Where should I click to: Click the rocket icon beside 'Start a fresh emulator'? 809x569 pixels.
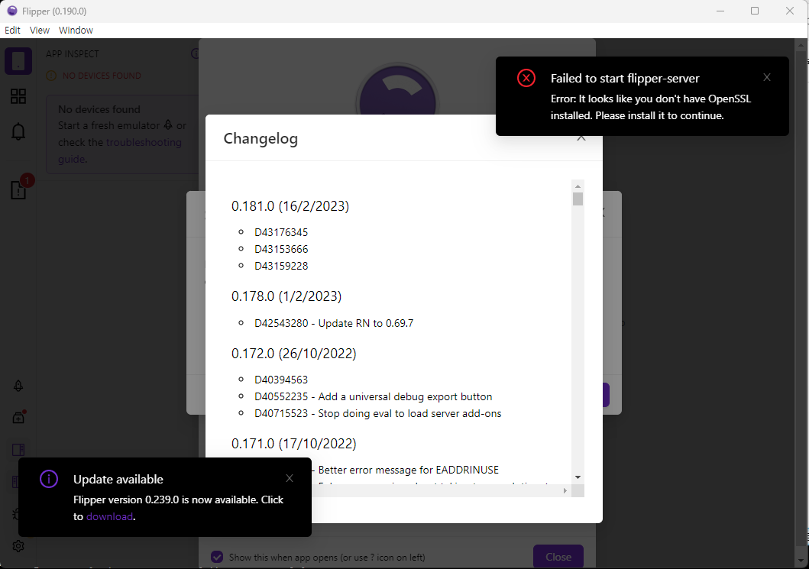pyautogui.click(x=168, y=124)
